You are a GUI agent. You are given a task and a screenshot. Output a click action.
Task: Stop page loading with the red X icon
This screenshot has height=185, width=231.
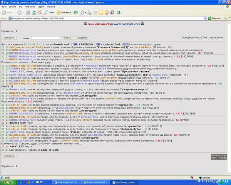[x=28, y=13]
